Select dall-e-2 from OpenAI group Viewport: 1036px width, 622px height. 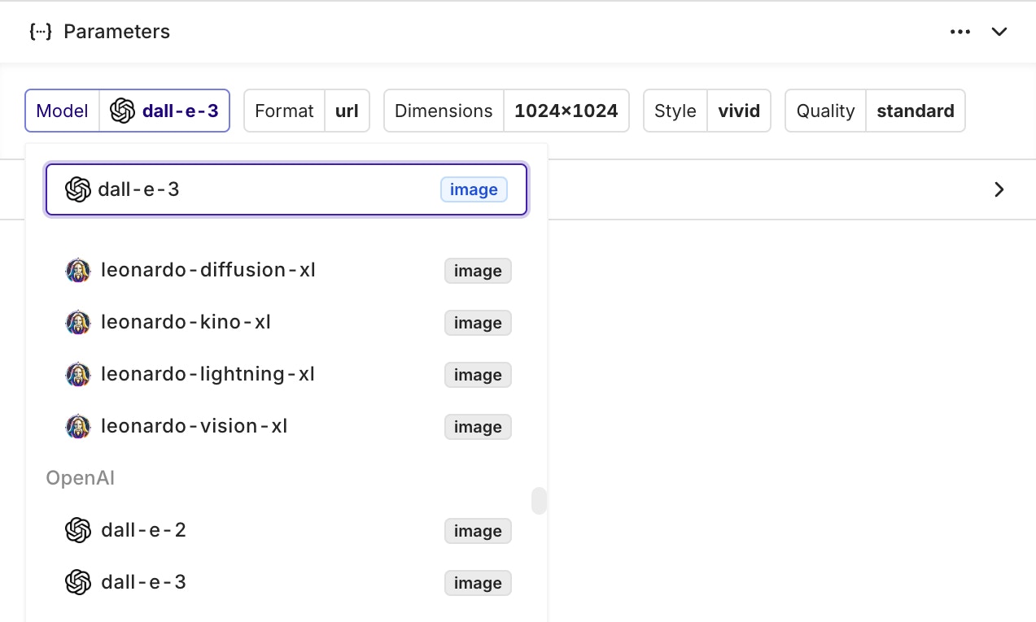click(x=286, y=530)
